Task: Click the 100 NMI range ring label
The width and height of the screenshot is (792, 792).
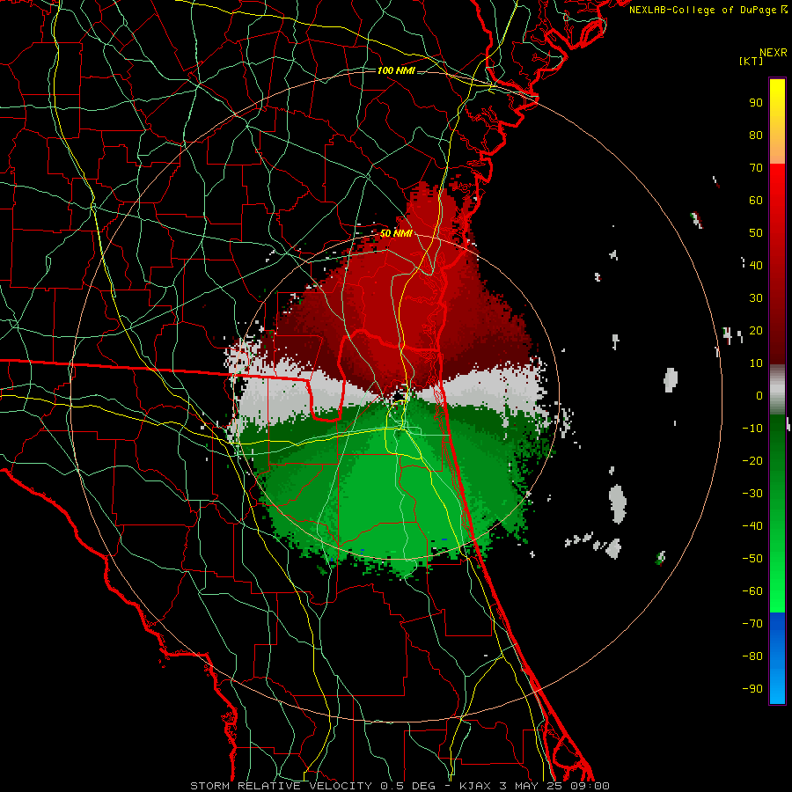Action: click(396, 70)
